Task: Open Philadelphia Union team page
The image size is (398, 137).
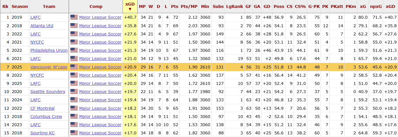Action: pyautogui.click(x=49, y=50)
